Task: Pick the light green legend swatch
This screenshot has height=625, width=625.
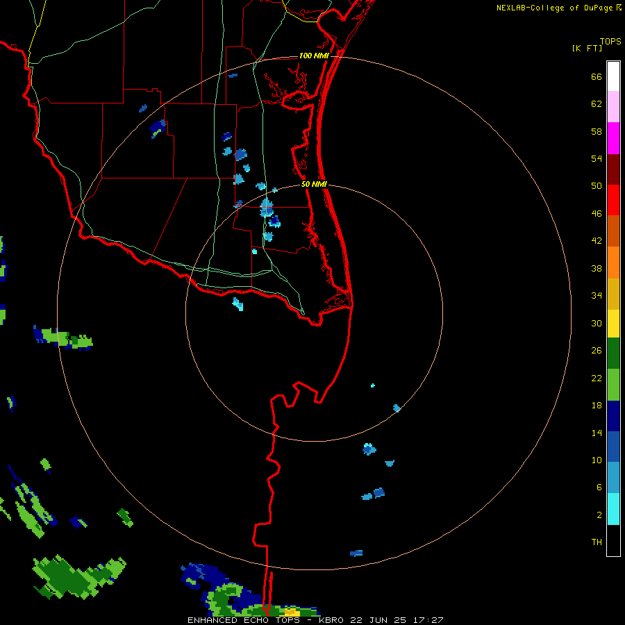Action: click(x=613, y=385)
